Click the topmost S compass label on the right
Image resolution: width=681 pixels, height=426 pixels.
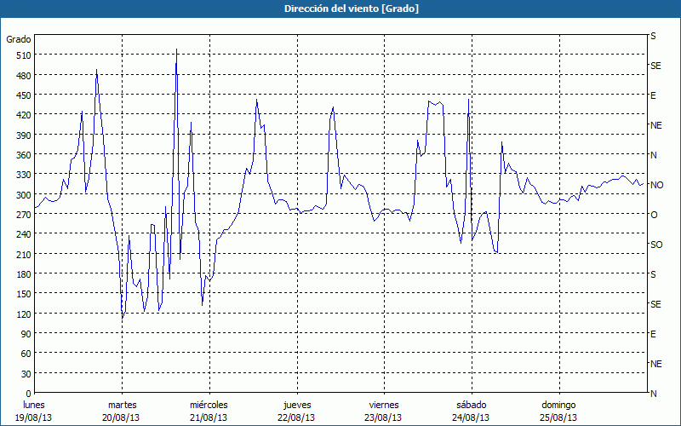[x=653, y=37]
